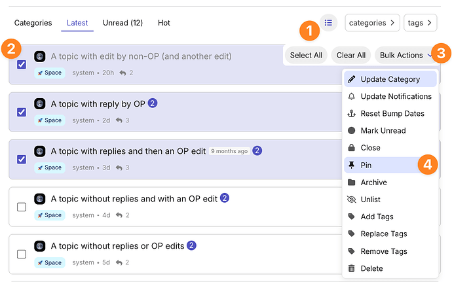452x282 pixels.
Task: Click the '9 months ago' label
Action: 229,151
